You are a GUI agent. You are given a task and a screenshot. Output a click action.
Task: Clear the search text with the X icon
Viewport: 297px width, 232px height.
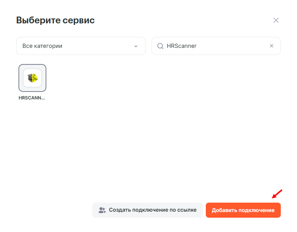pos(271,46)
